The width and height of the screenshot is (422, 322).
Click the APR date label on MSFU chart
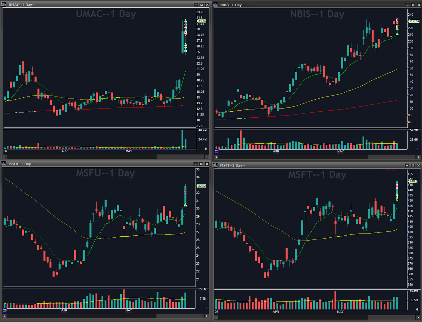pos(64,311)
